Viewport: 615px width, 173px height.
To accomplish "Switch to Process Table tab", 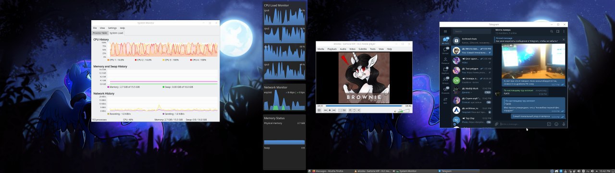I will [100, 33].
